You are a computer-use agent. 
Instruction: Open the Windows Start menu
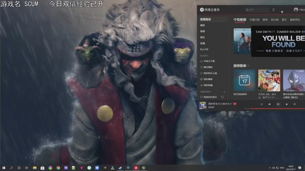click(x=4, y=168)
